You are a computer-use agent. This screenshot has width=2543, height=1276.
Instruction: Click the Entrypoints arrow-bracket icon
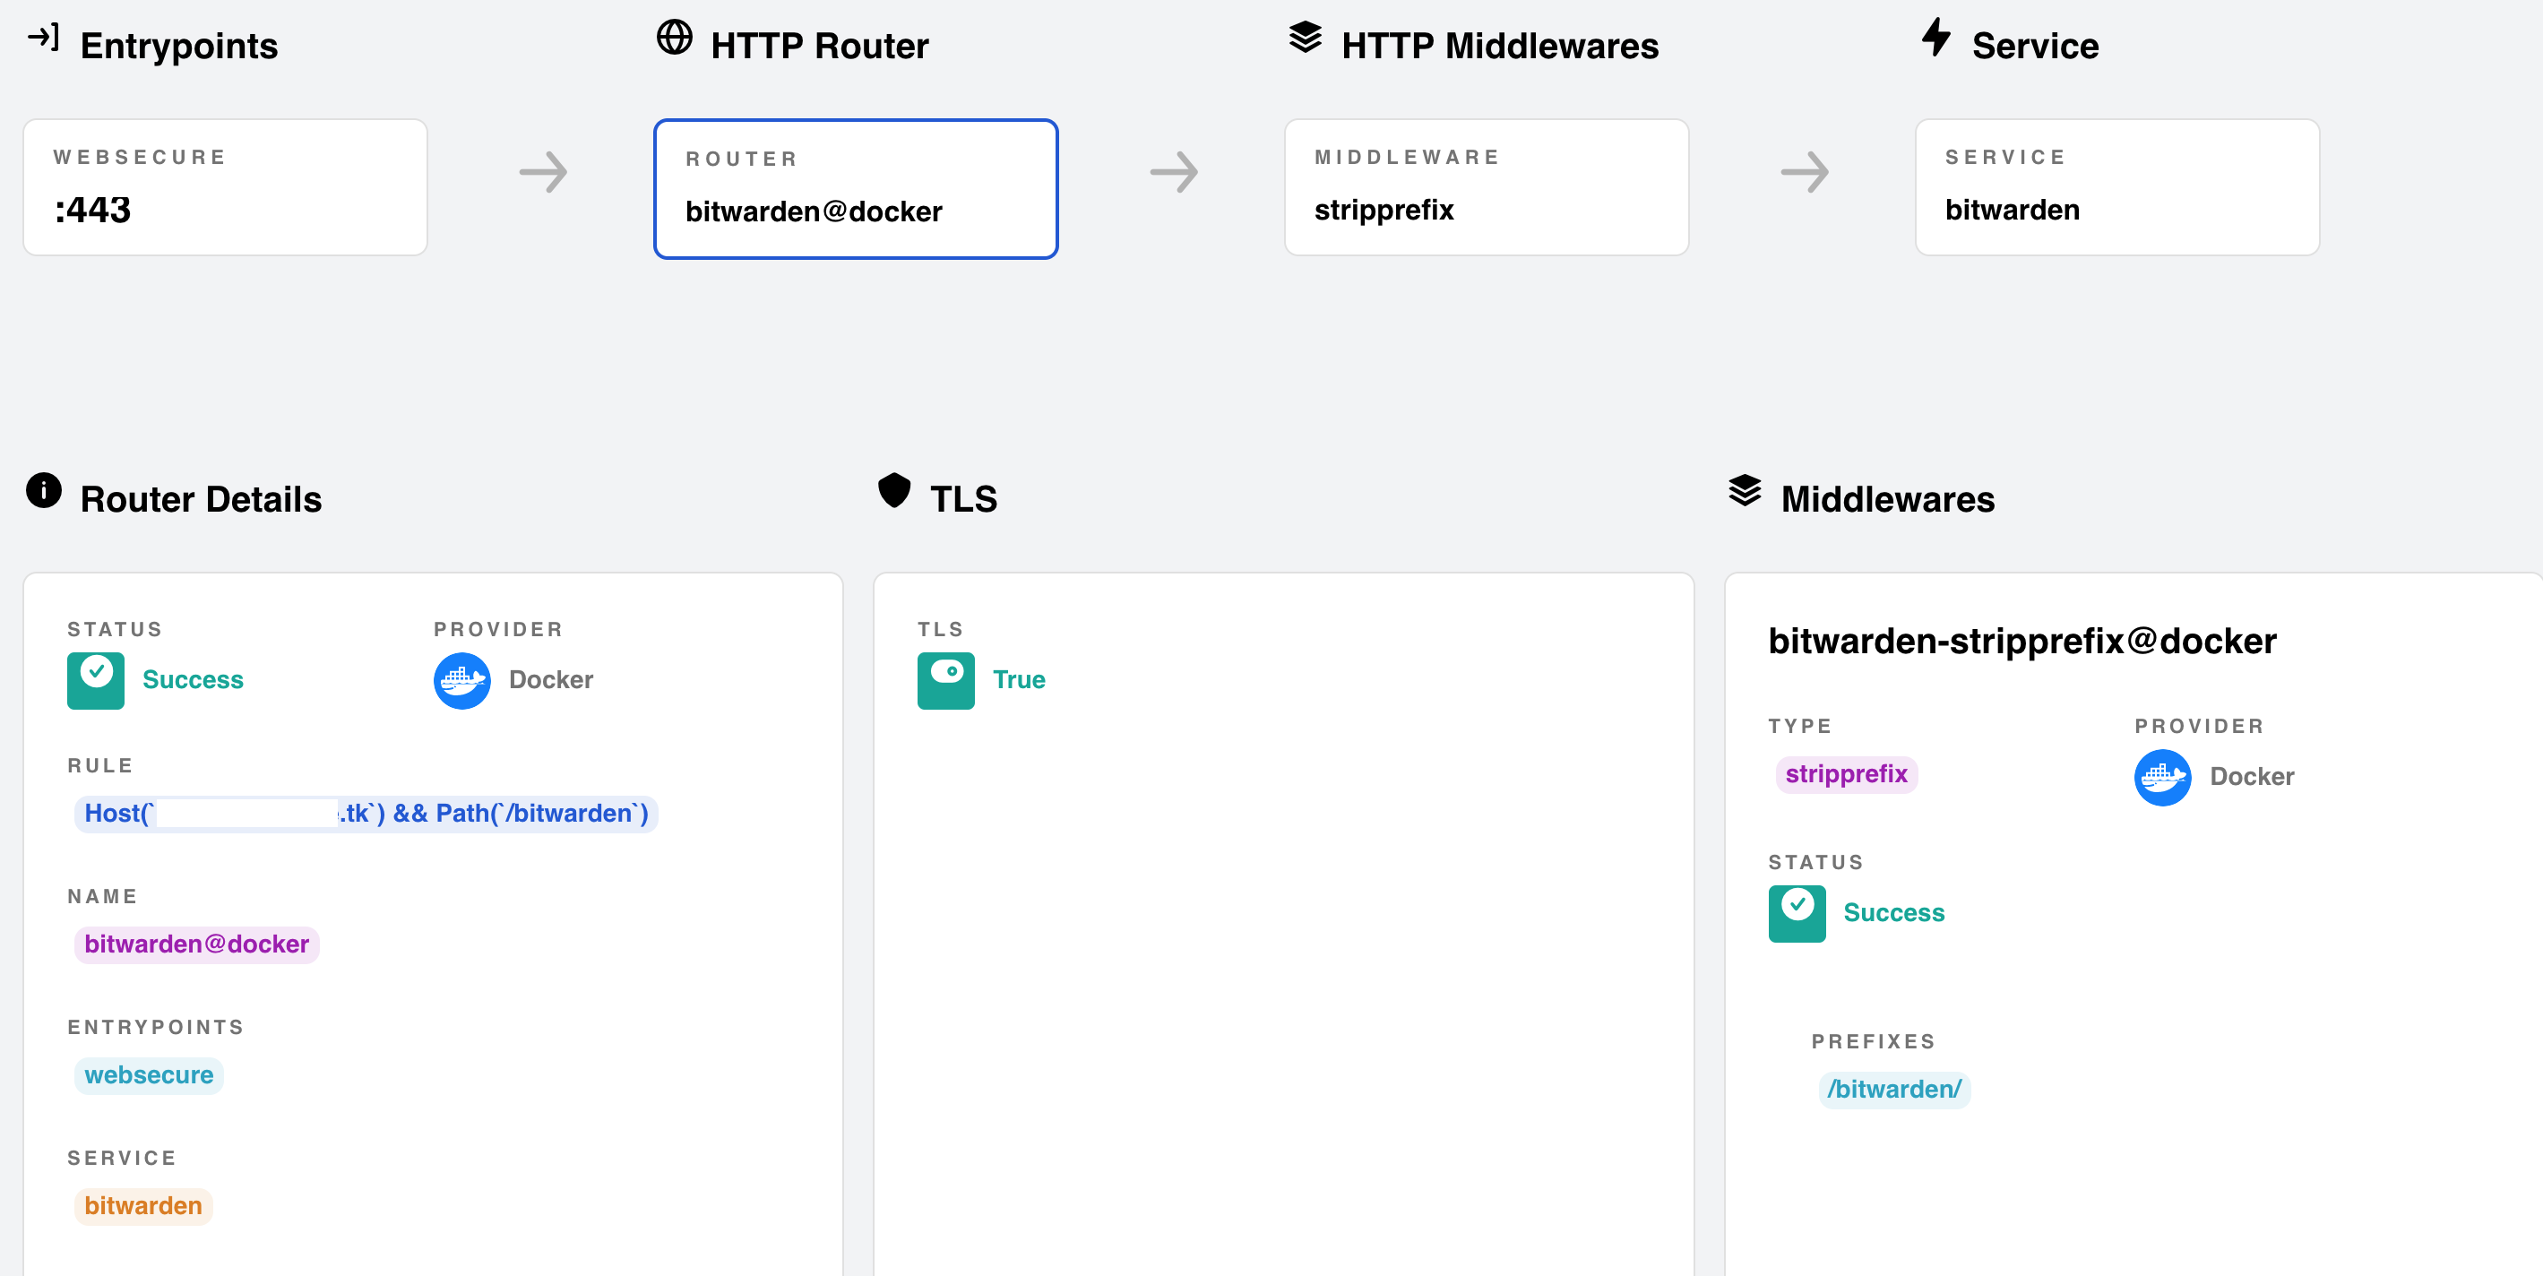tap(43, 38)
